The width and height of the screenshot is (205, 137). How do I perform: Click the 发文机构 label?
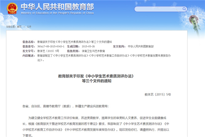click(x=119, y=46)
